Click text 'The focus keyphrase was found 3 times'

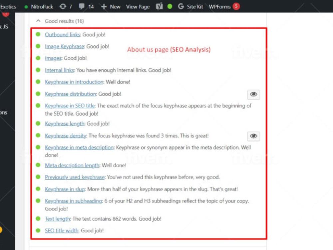[x=134, y=136]
